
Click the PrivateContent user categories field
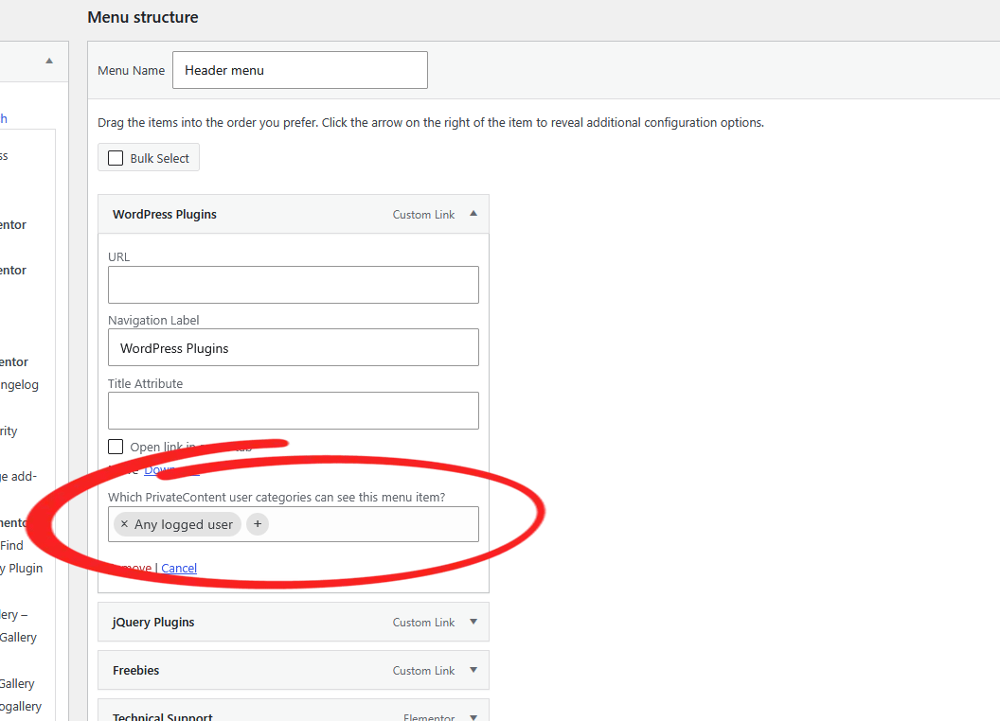(294, 524)
